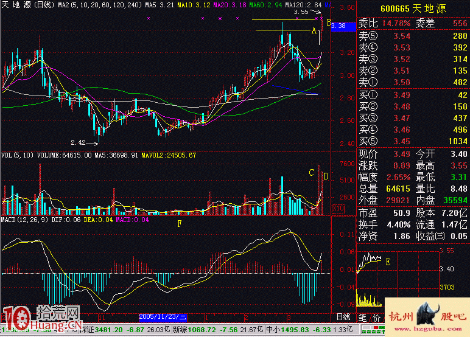Click the DEA:0.04 MACD readout
470x337 pixels.
click(98, 220)
